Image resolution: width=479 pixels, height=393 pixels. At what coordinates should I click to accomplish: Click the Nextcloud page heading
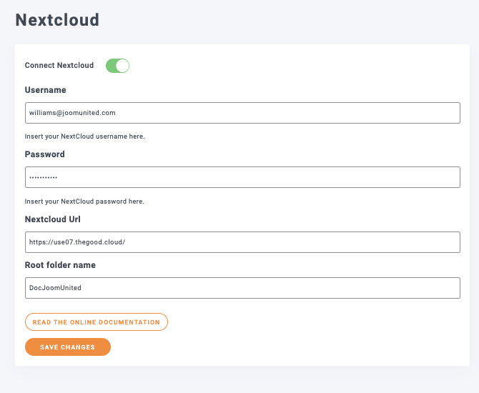57,19
